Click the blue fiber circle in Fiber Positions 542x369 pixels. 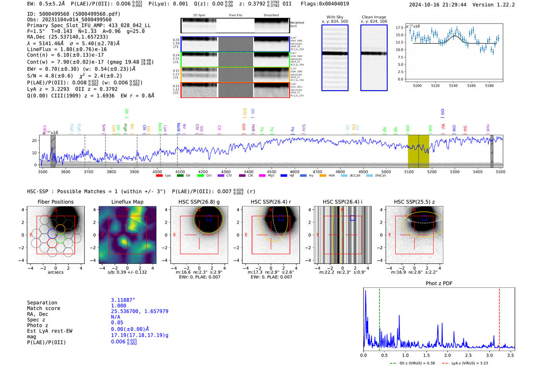point(52,233)
